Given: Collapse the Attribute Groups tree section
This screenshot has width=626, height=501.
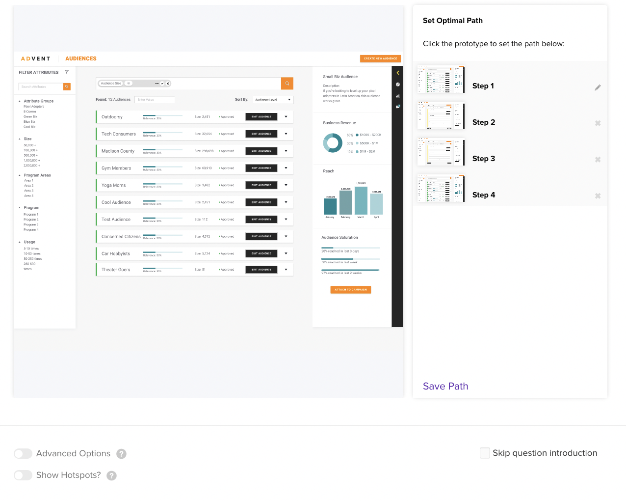Looking at the screenshot, I should 20,101.
